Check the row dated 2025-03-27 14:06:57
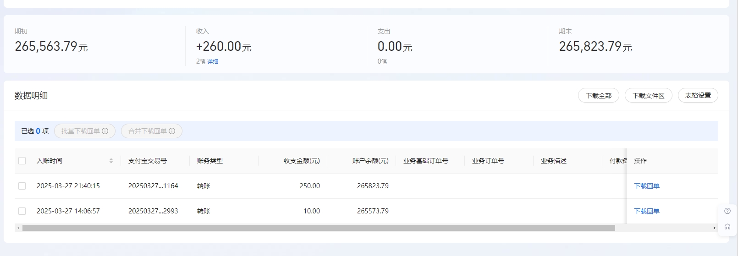The height and width of the screenshot is (256, 738). click(x=22, y=211)
